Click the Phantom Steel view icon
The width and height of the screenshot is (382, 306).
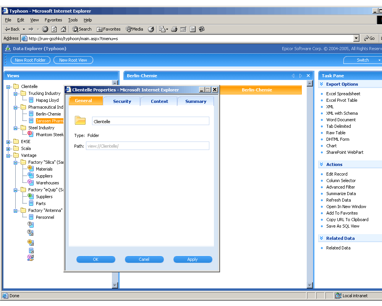tap(31, 134)
